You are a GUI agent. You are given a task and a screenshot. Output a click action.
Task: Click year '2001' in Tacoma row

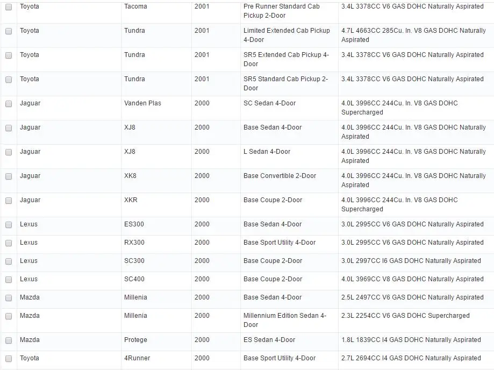coord(202,6)
